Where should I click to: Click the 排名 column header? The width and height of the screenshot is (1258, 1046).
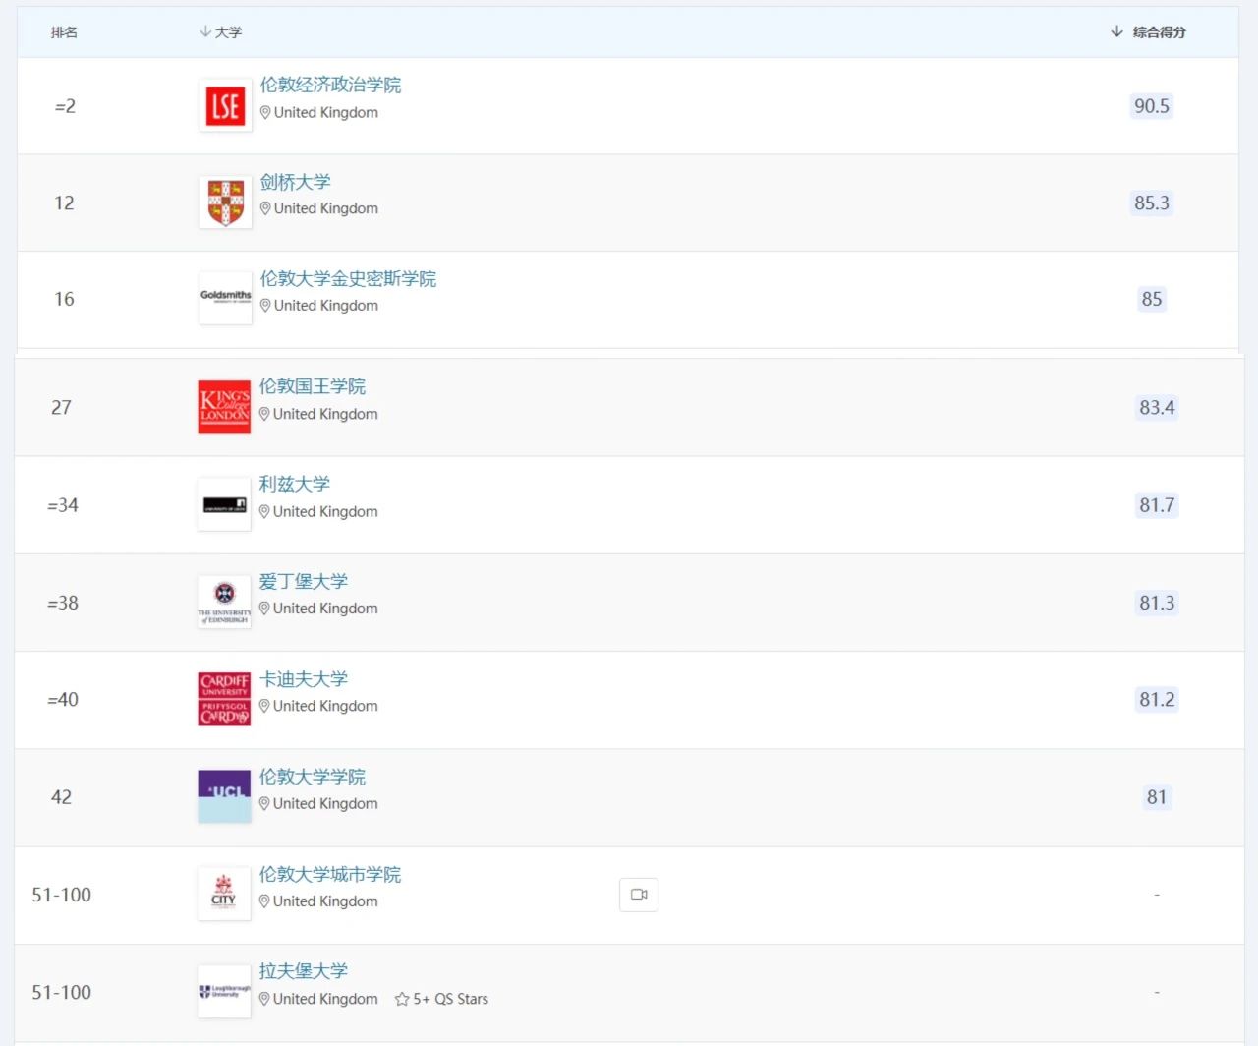click(x=64, y=32)
